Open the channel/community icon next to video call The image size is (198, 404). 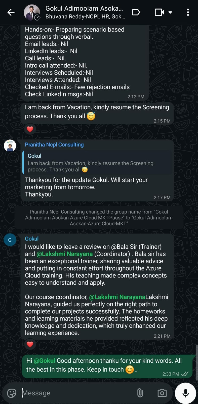[x=136, y=12]
